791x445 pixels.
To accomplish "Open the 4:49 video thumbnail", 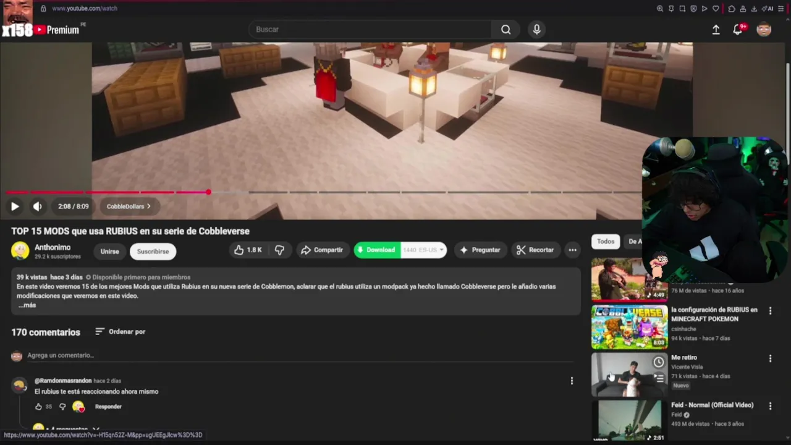I will point(629,279).
